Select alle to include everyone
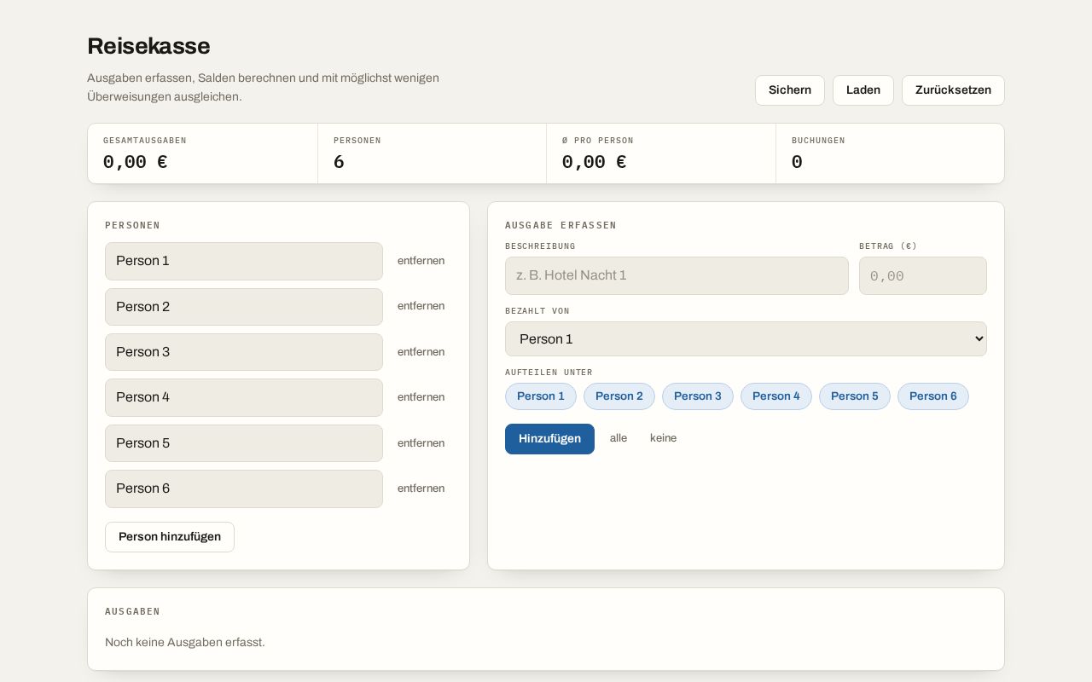Viewport: 1092px width, 682px height. [x=619, y=438]
